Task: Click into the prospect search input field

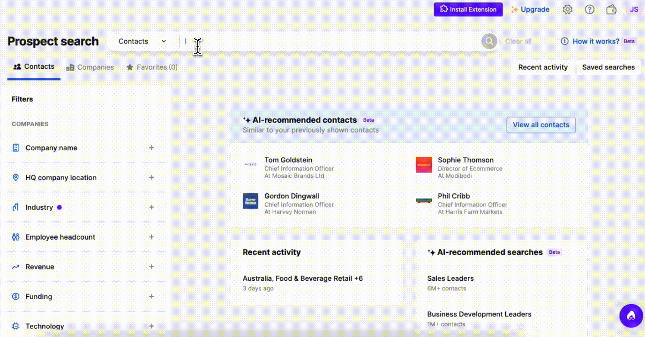Action: [330, 41]
